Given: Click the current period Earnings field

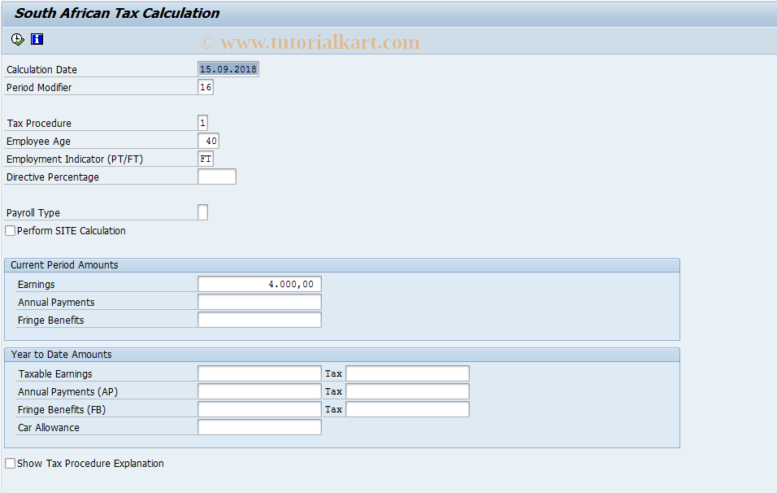Looking at the screenshot, I should click(259, 284).
